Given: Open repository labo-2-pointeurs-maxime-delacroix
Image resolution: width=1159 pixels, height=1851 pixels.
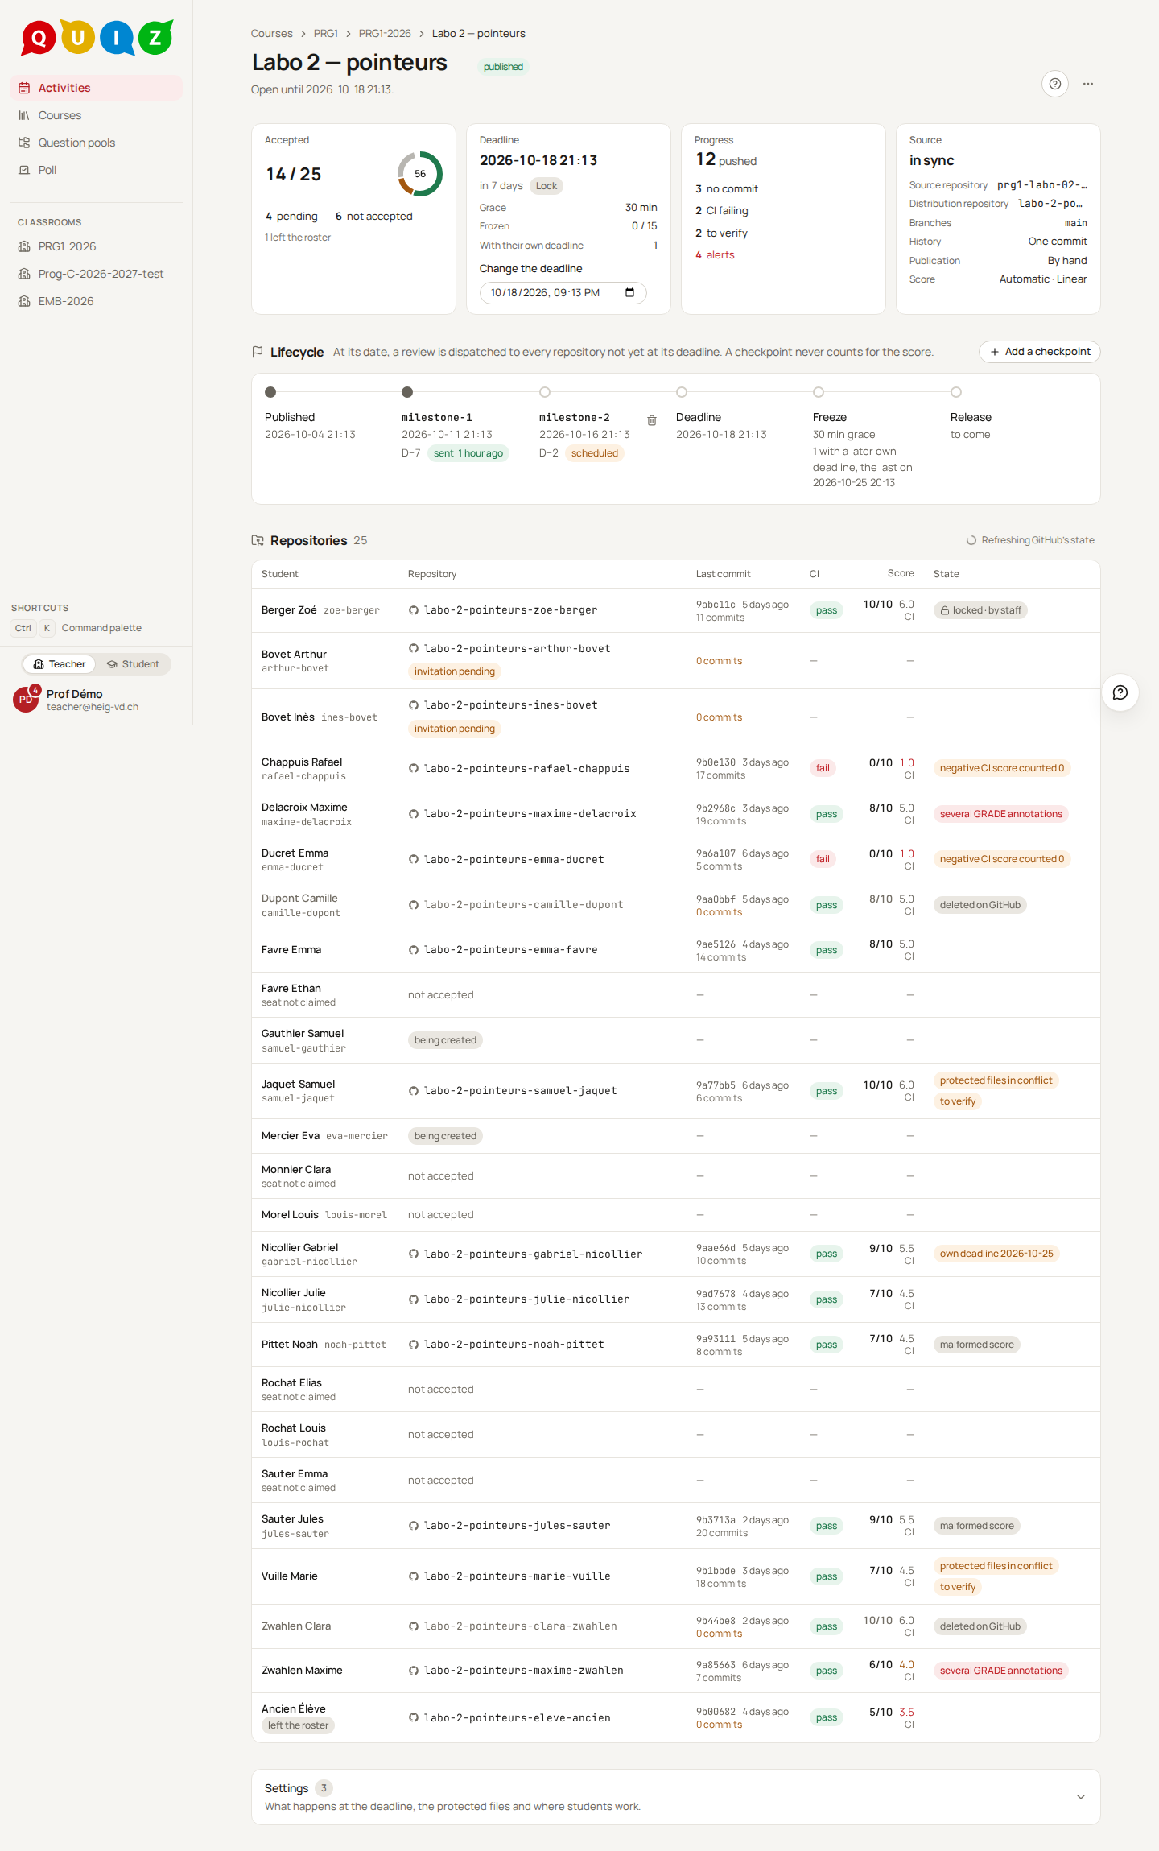Looking at the screenshot, I should (x=530, y=814).
